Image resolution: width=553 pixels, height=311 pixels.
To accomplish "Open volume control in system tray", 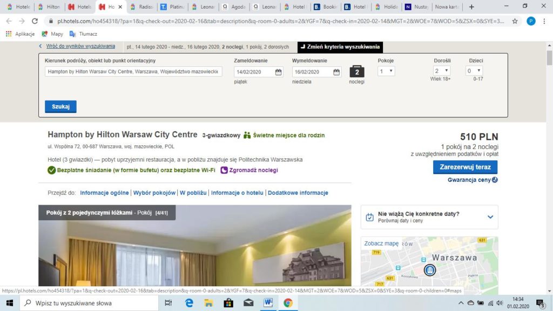I will 500,303.
